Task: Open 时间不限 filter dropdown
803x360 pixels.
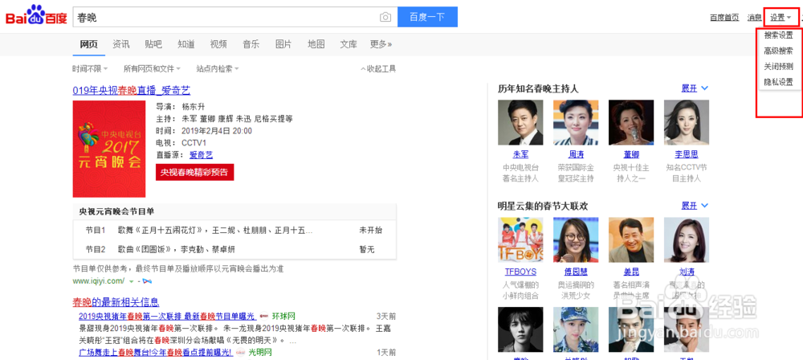Action: point(90,69)
